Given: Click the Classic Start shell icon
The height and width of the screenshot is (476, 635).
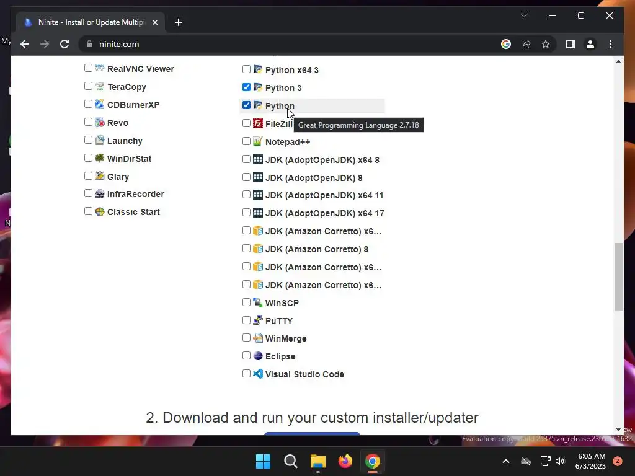Looking at the screenshot, I should (100, 211).
